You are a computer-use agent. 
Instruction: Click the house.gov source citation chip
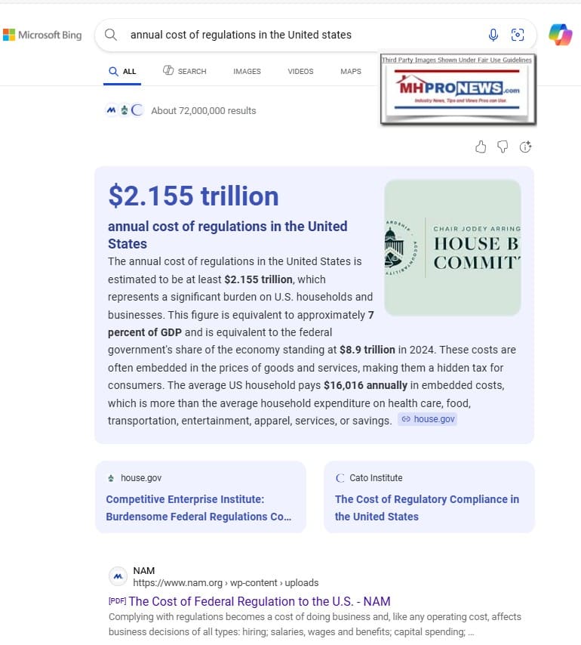[x=428, y=419]
